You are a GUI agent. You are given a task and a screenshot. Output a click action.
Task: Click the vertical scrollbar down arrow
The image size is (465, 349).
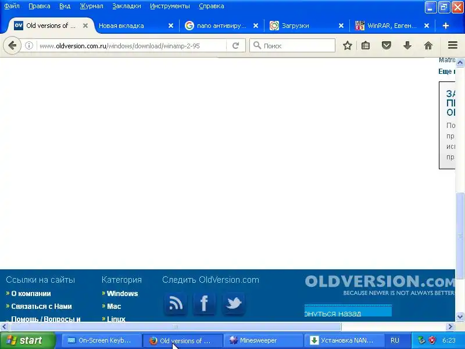pos(460,317)
